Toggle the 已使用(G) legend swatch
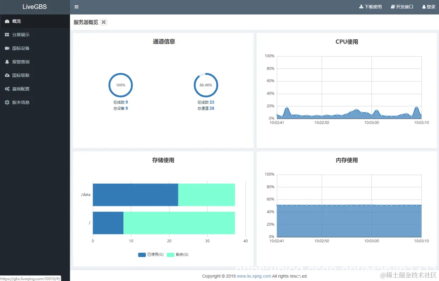Screen dimensions: 439x281 click(x=142, y=254)
